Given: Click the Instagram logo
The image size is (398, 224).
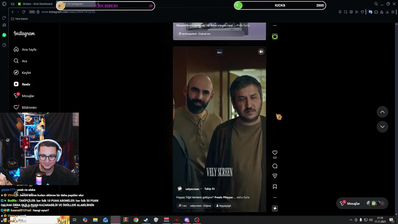Looking at the screenshot, I should tap(24, 34).
